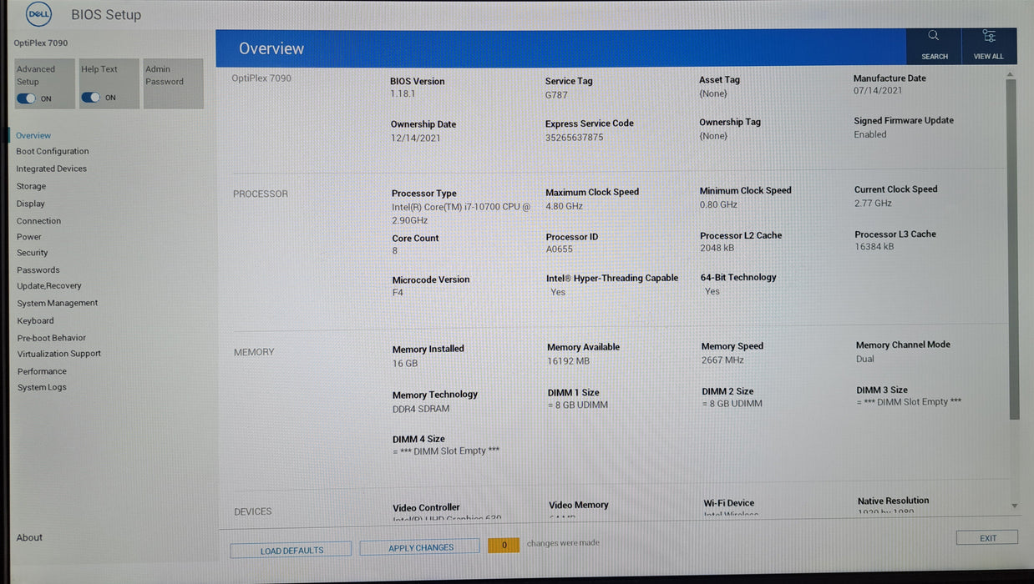Click About in the sidebar
Screen dimensions: 1034x584
coord(29,537)
